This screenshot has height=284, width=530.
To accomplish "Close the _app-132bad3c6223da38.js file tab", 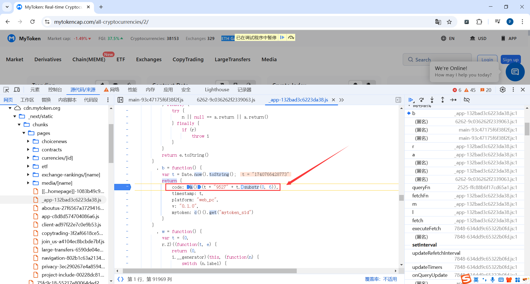I will coord(333,100).
